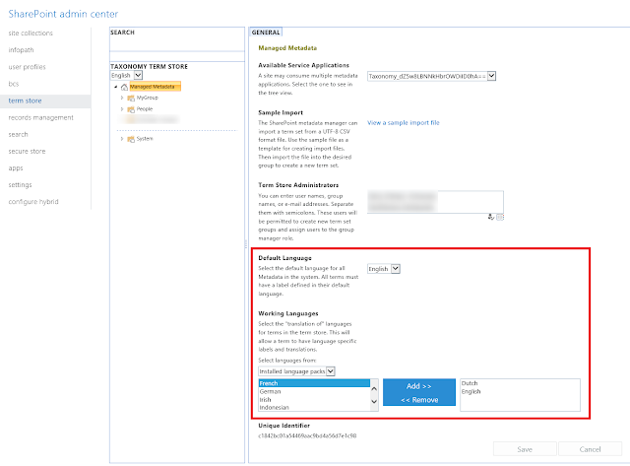Image resolution: width=630 pixels, height=466 pixels.
Task: Switch to the General tab
Action: click(267, 33)
